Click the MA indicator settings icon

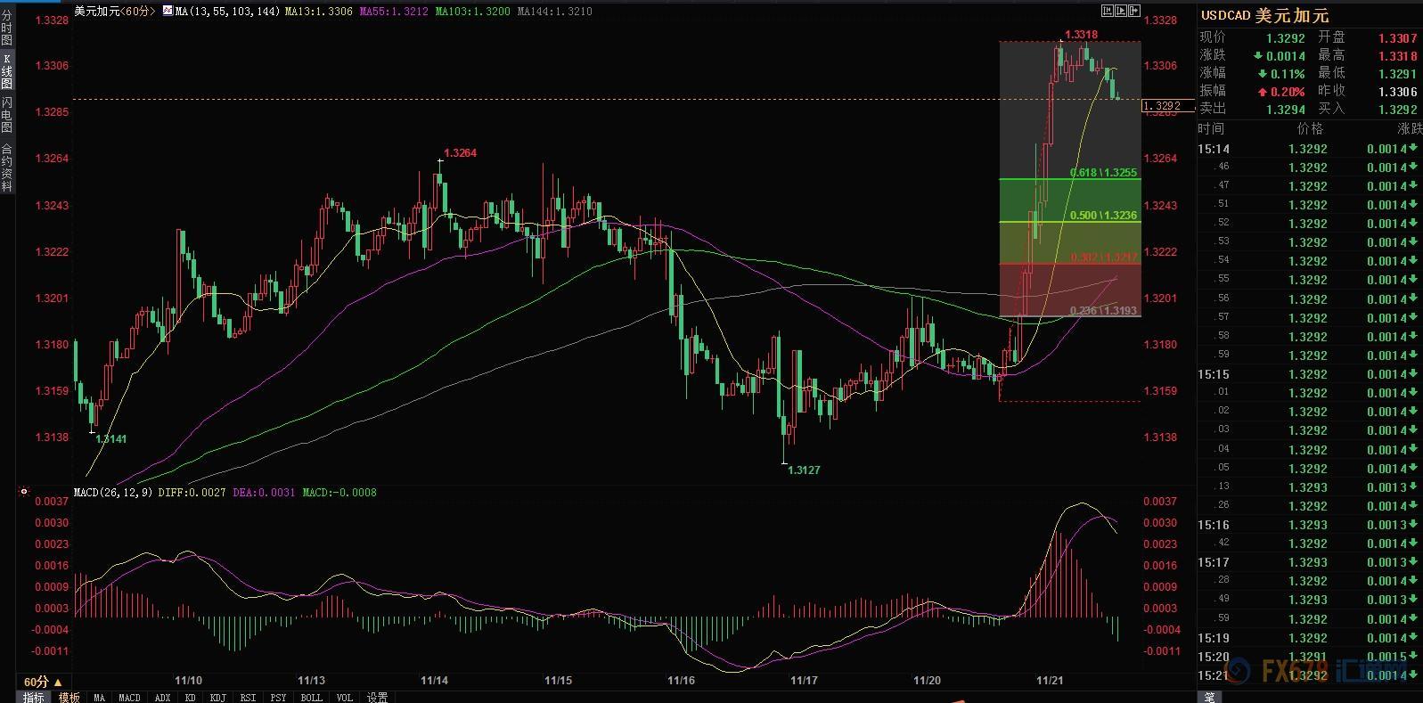tap(167, 11)
